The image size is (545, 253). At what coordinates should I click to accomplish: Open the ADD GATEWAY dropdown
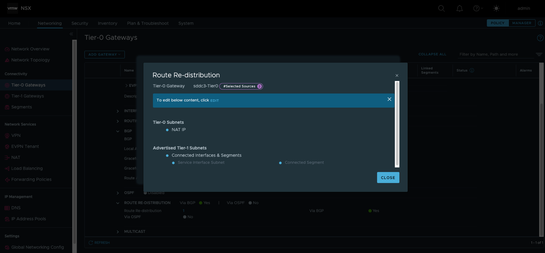click(105, 54)
